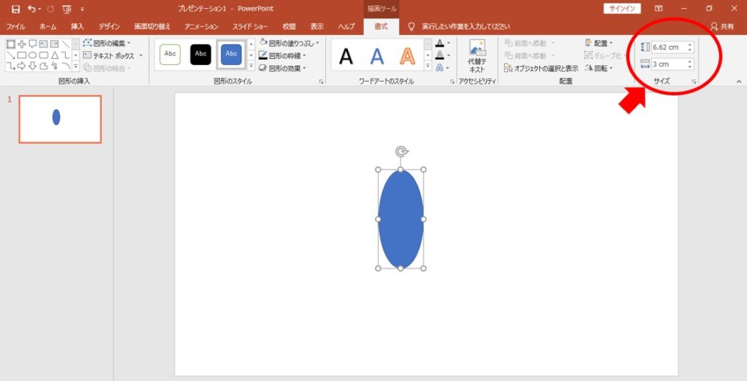Click the 共有 share button

[x=722, y=26]
